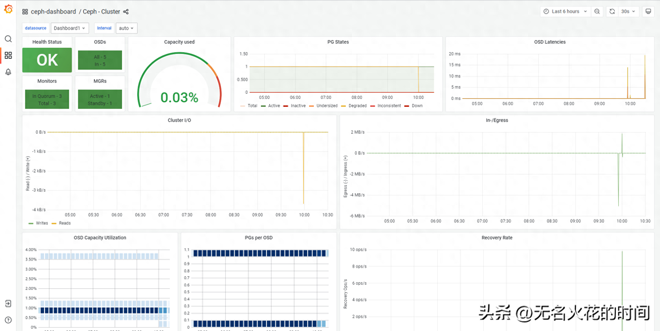
Task: Open the Grafana home logo
Action: coord(8,9)
